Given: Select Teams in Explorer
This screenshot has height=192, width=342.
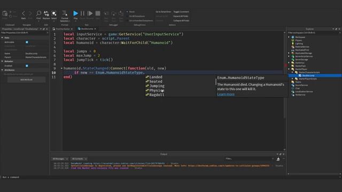Looking at the screenshot, I should click(x=298, y=82).
